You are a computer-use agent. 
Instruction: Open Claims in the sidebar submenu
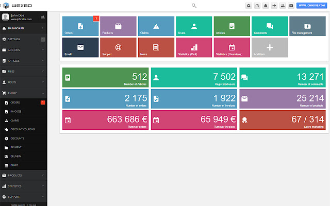tap(23, 121)
